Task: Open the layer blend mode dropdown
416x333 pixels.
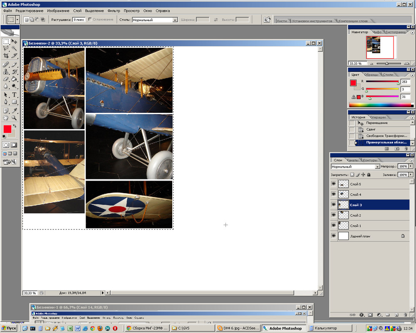Action: (x=377, y=166)
